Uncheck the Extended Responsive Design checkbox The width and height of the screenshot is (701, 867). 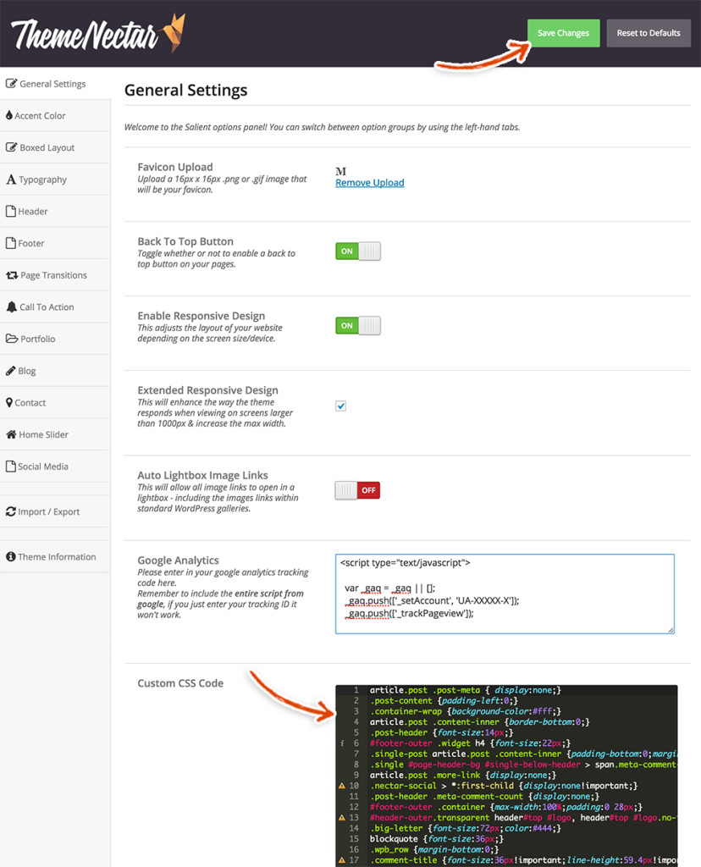340,406
